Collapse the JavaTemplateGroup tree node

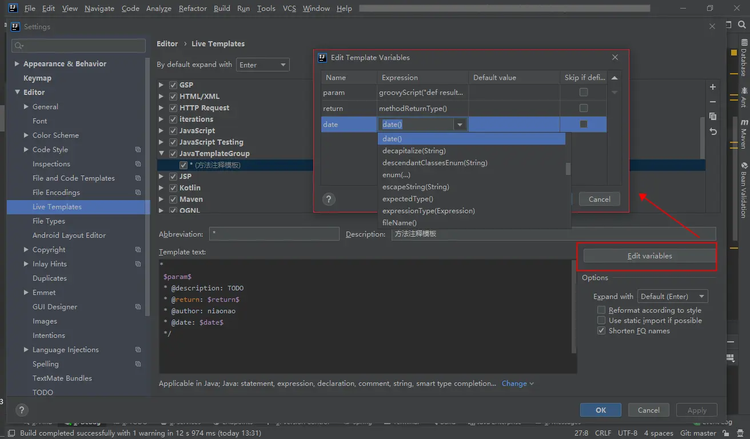coord(162,154)
